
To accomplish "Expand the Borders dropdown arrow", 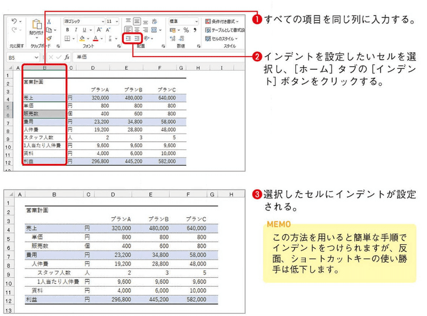I will pyautogui.click(x=73, y=38).
